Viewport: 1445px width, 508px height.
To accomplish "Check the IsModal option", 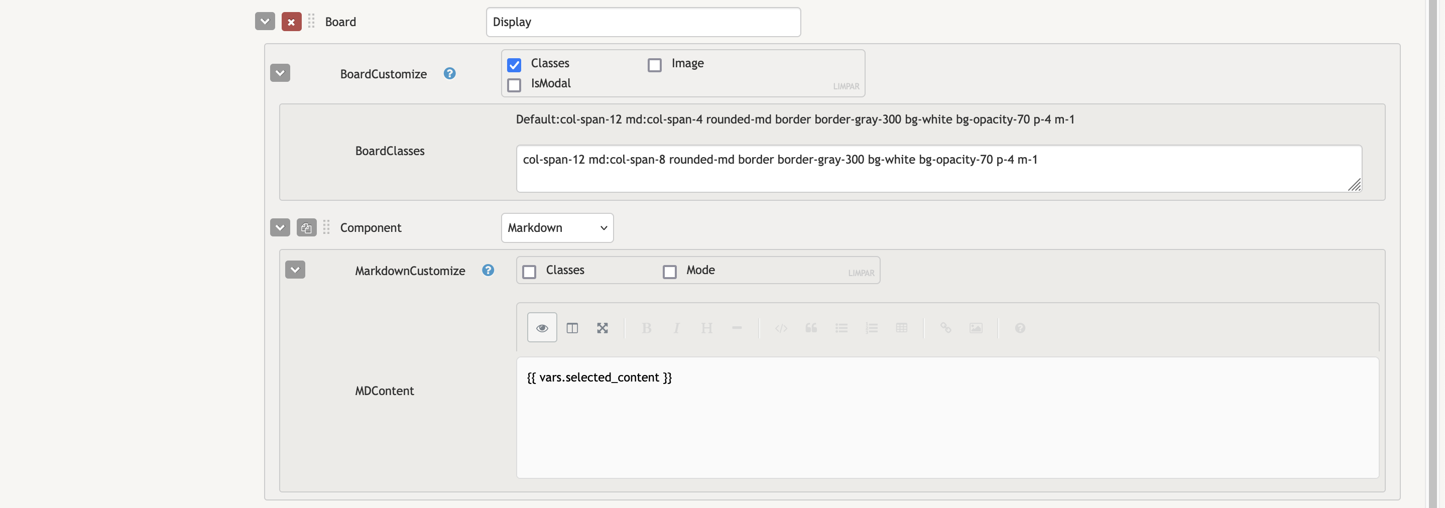I will (514, 85).
